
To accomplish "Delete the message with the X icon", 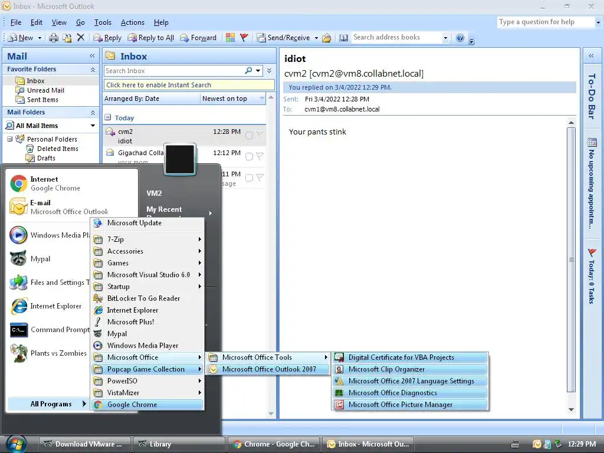I will [80, 37].
